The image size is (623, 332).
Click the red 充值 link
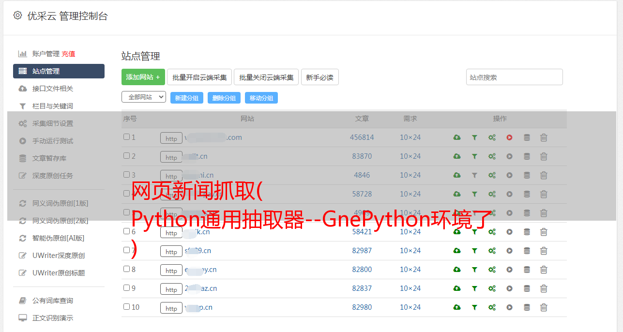coord(68,54)
